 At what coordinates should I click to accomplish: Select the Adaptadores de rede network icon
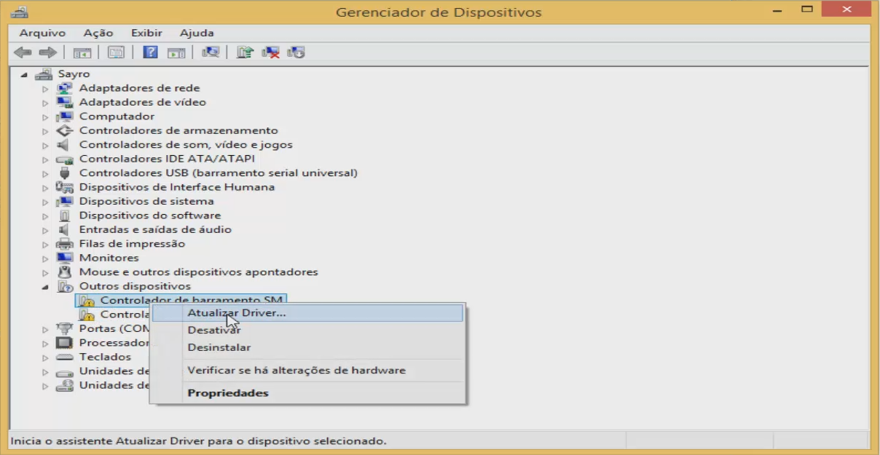pos(65,88)
